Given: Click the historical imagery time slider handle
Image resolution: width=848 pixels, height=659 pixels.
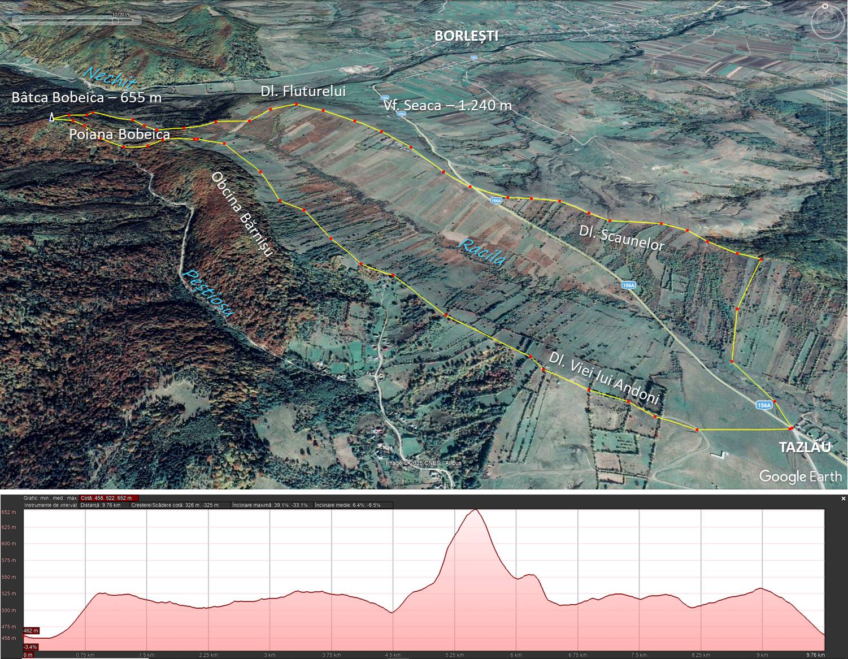Looking at the screenshot, I should (x=116, y=20).
